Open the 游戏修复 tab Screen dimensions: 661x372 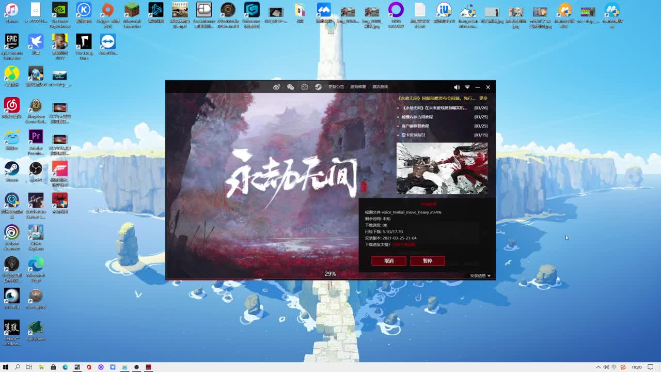tap(358, 87)
